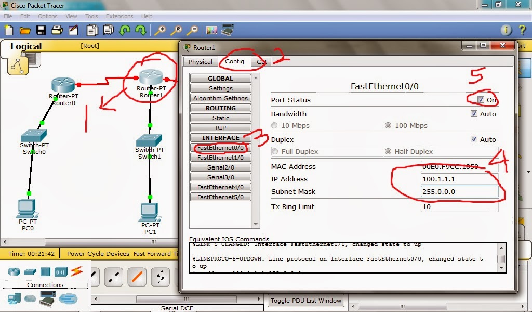
Task: Open the Custom Devices Dialog toolbar icon
Action: point(228,30)
